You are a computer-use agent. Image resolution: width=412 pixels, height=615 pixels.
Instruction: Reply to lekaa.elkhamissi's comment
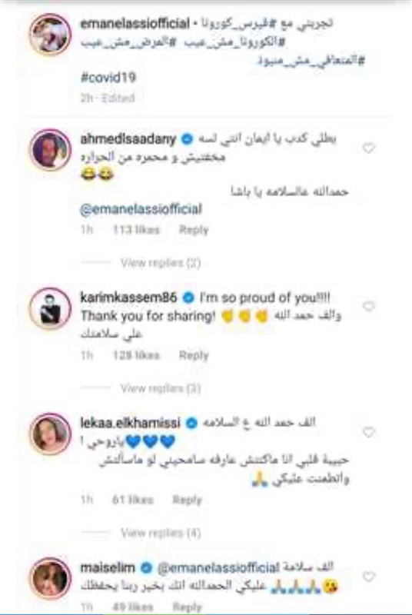point(188,500)
